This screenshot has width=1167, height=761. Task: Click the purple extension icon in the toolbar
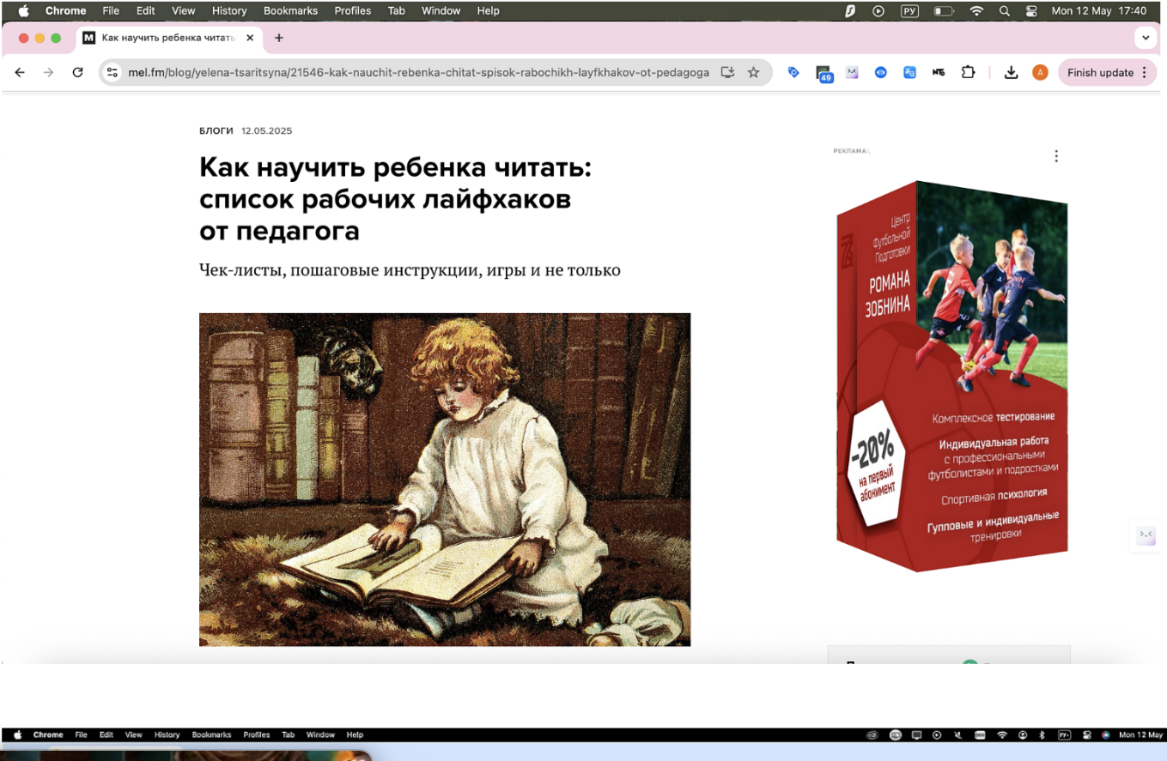tap(852, 73)
